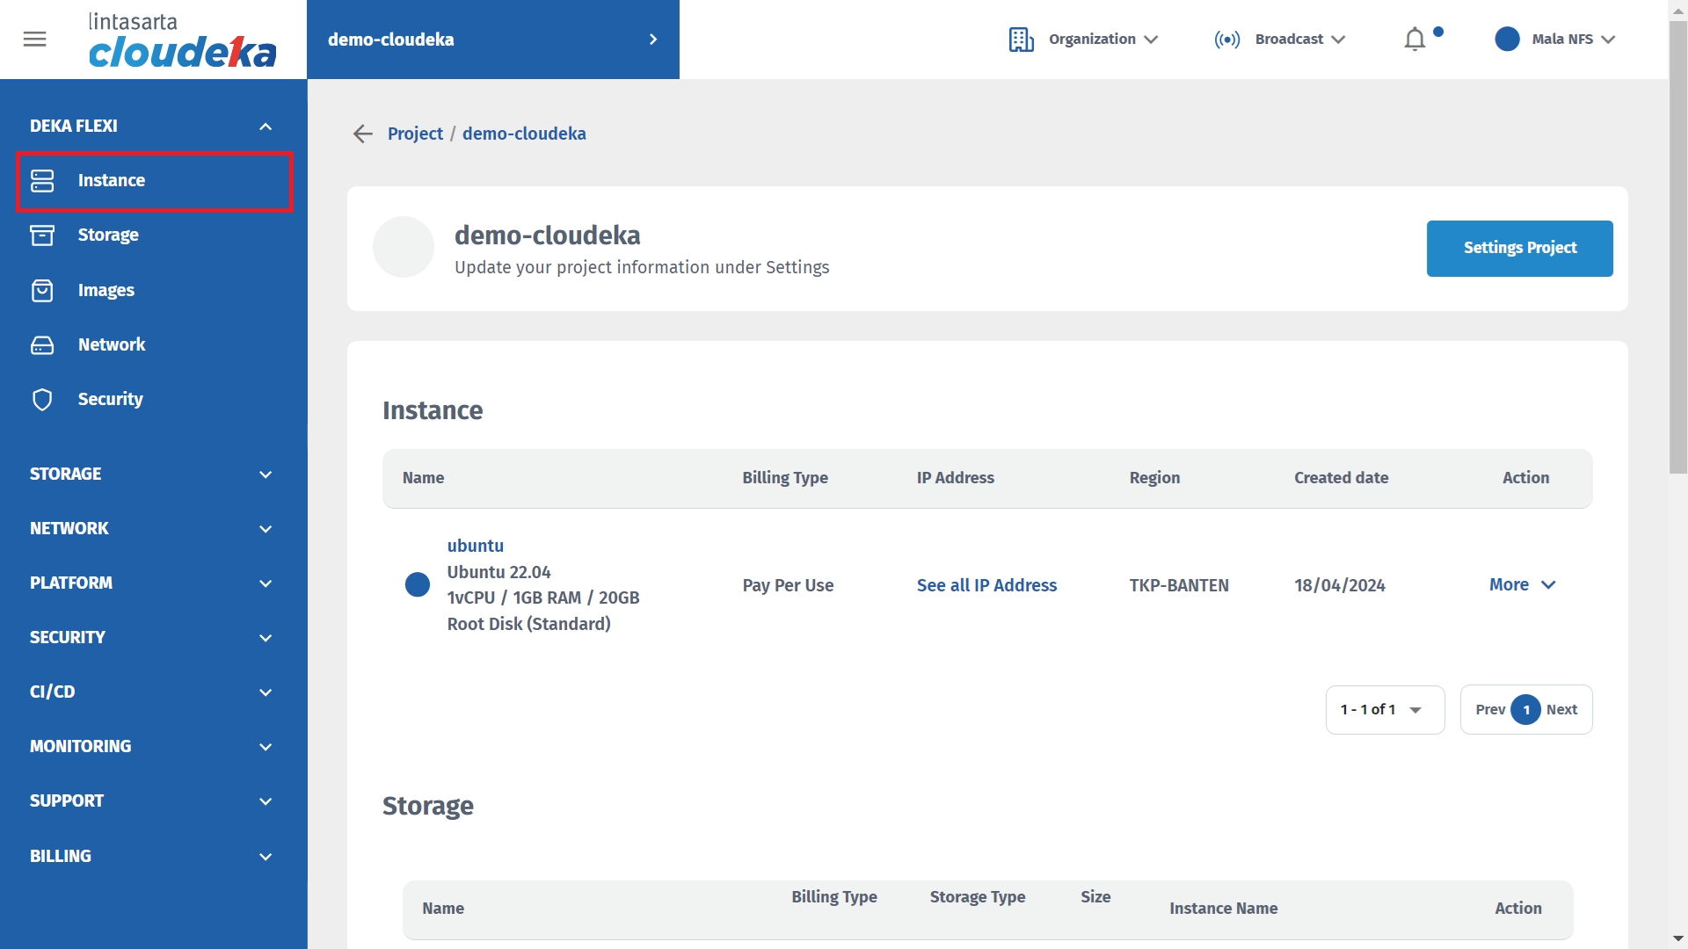Screen dimensions: 1688x949
Task: Click the notification bell icon
Action: (1415, 40)
